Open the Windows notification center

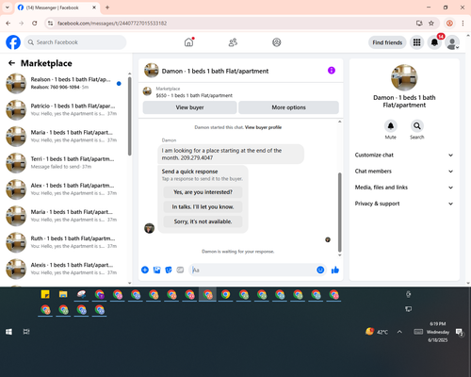pos(460,332)
